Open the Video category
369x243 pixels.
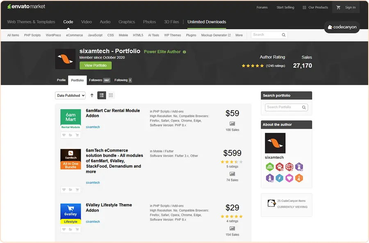[87, 22]
